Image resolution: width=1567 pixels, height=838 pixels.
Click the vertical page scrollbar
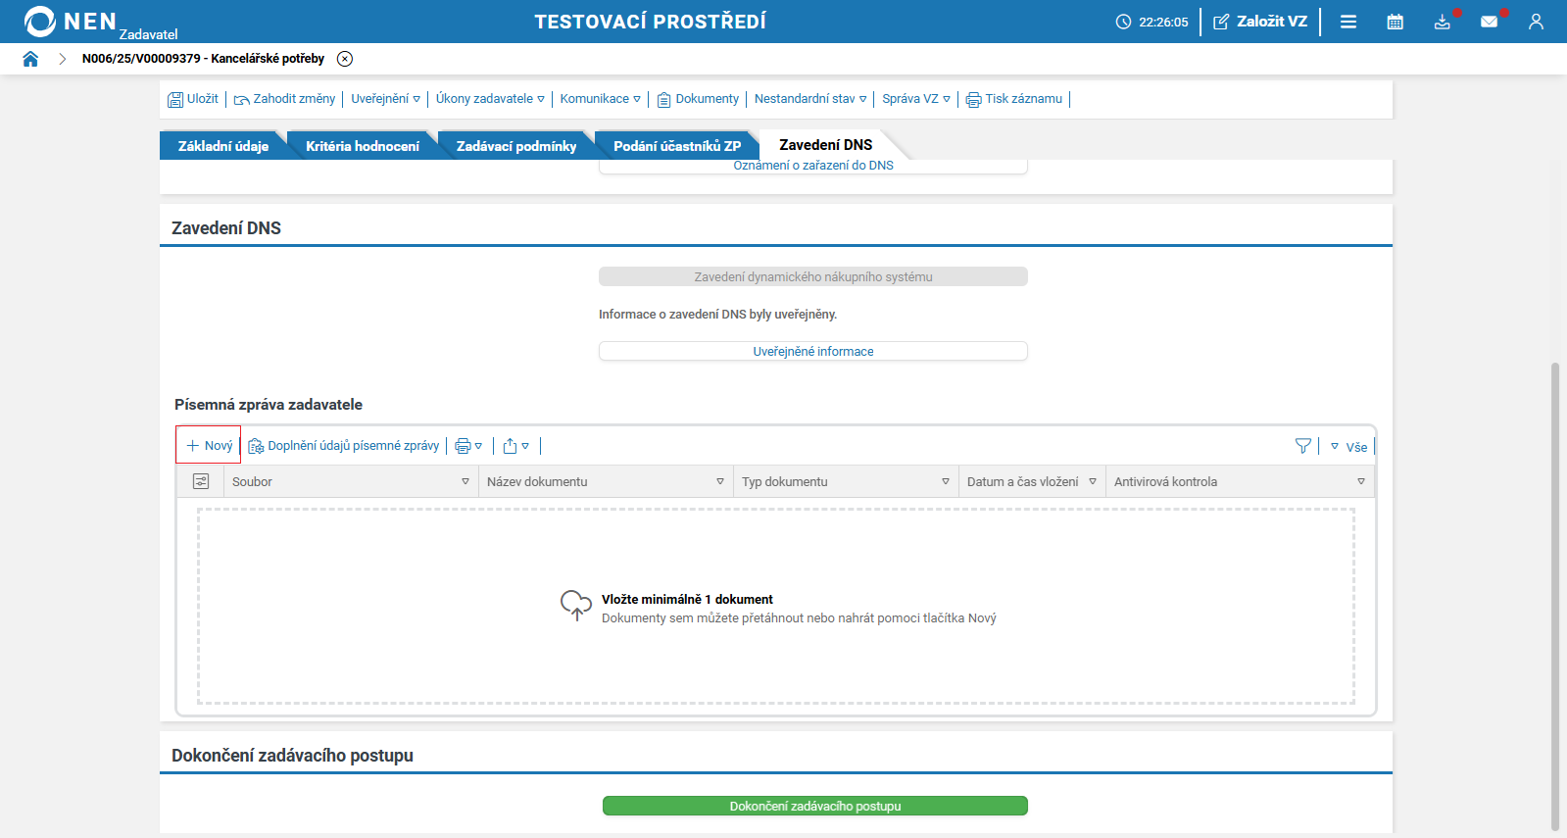[1554, 596]
